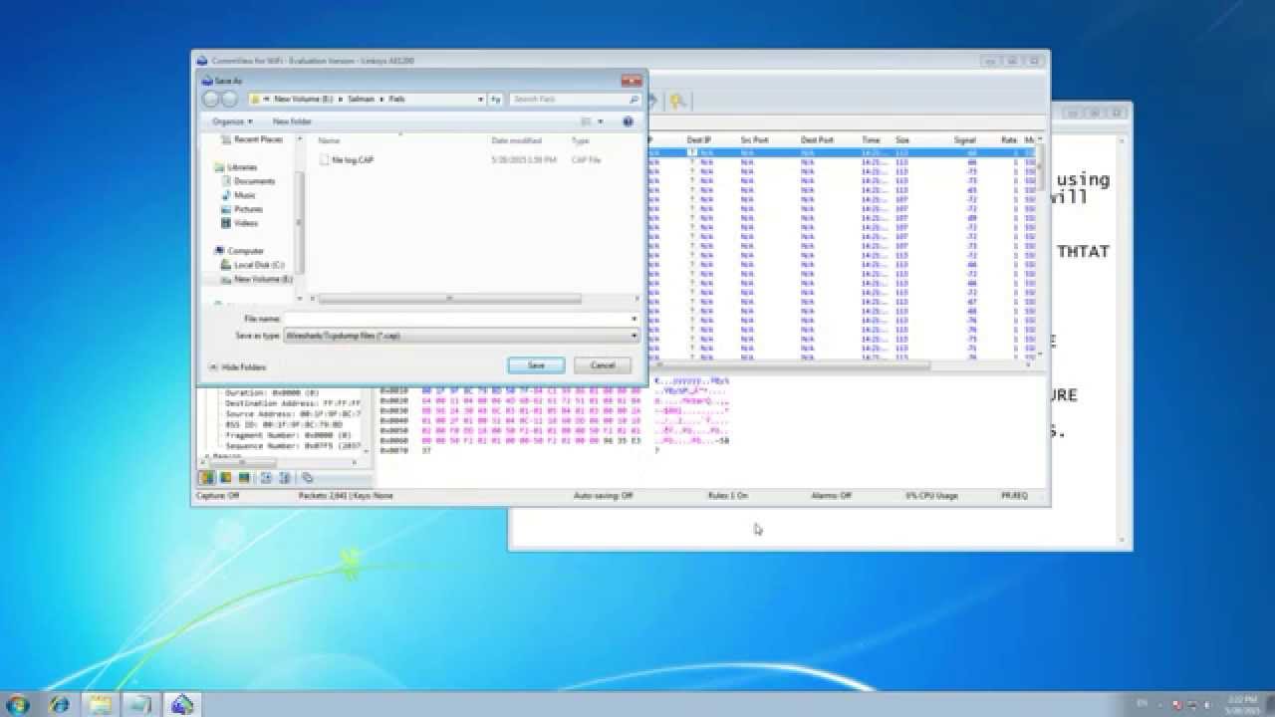This screenshot has width=1275, height=717.
Task: Click the CommView taskbar icon
Action: [181, 704]
